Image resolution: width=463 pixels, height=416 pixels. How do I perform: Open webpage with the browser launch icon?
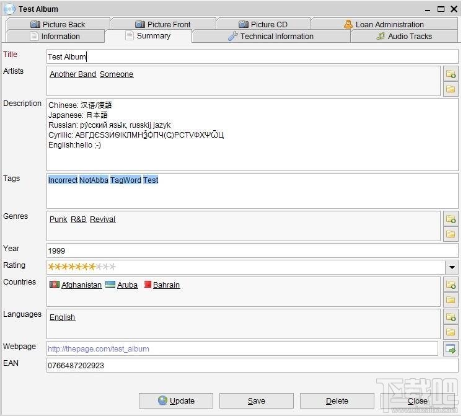451,349
